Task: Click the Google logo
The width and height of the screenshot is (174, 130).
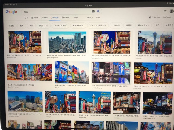Action: pyautogui.click(x=11, y=12)
